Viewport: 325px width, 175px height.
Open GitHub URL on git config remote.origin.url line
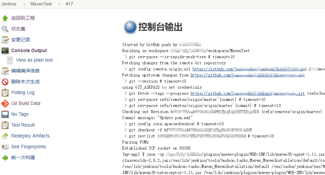point(250,69)
